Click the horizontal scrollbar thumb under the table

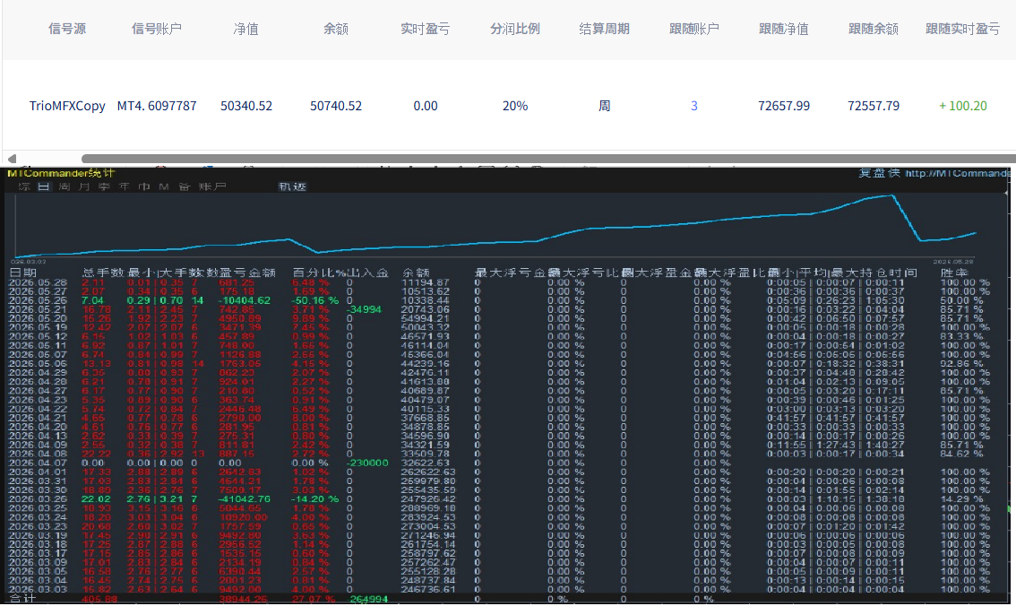point(548,158)
